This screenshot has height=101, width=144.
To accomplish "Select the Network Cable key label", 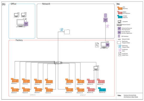I will point(126,39).
